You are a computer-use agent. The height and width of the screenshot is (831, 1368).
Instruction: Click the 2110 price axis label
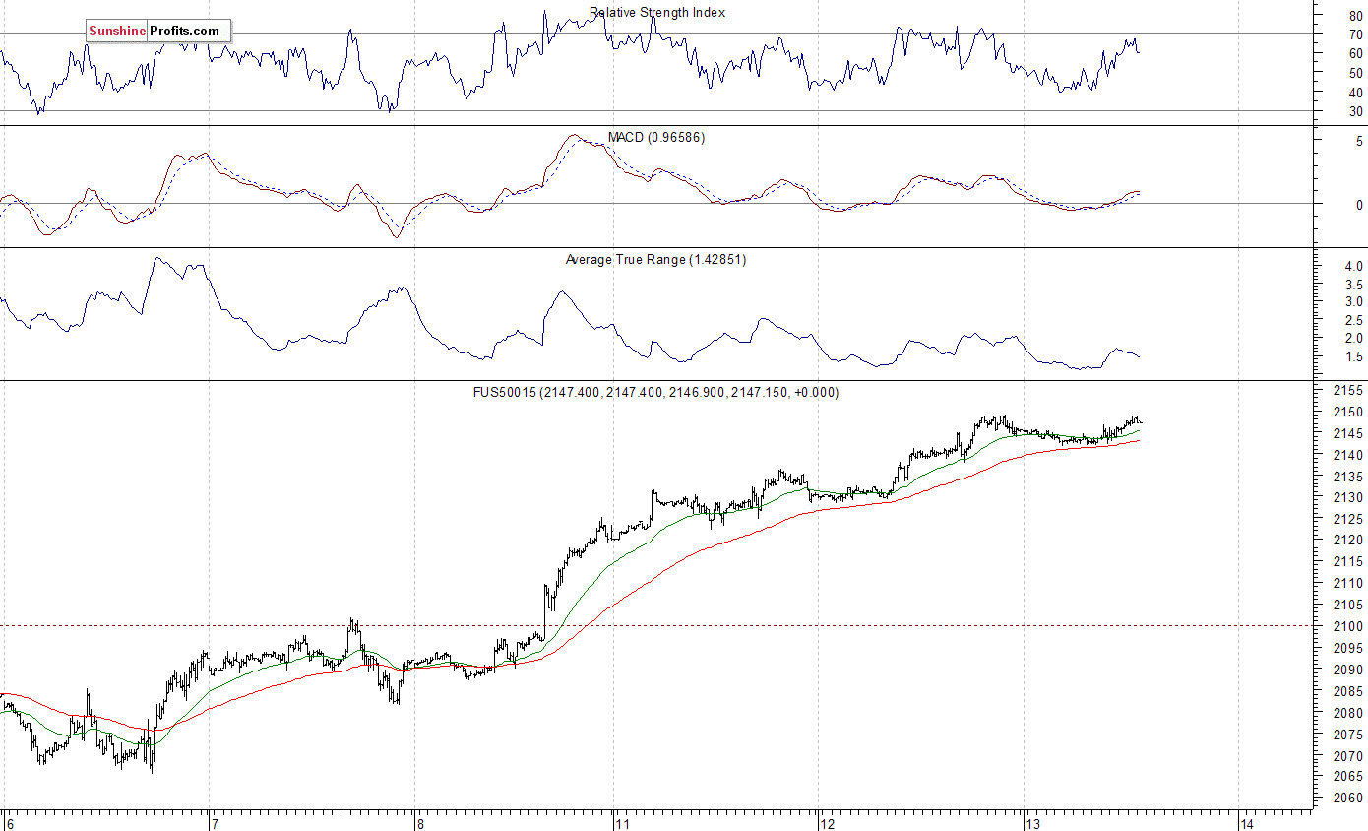(x=1348, y=583)
